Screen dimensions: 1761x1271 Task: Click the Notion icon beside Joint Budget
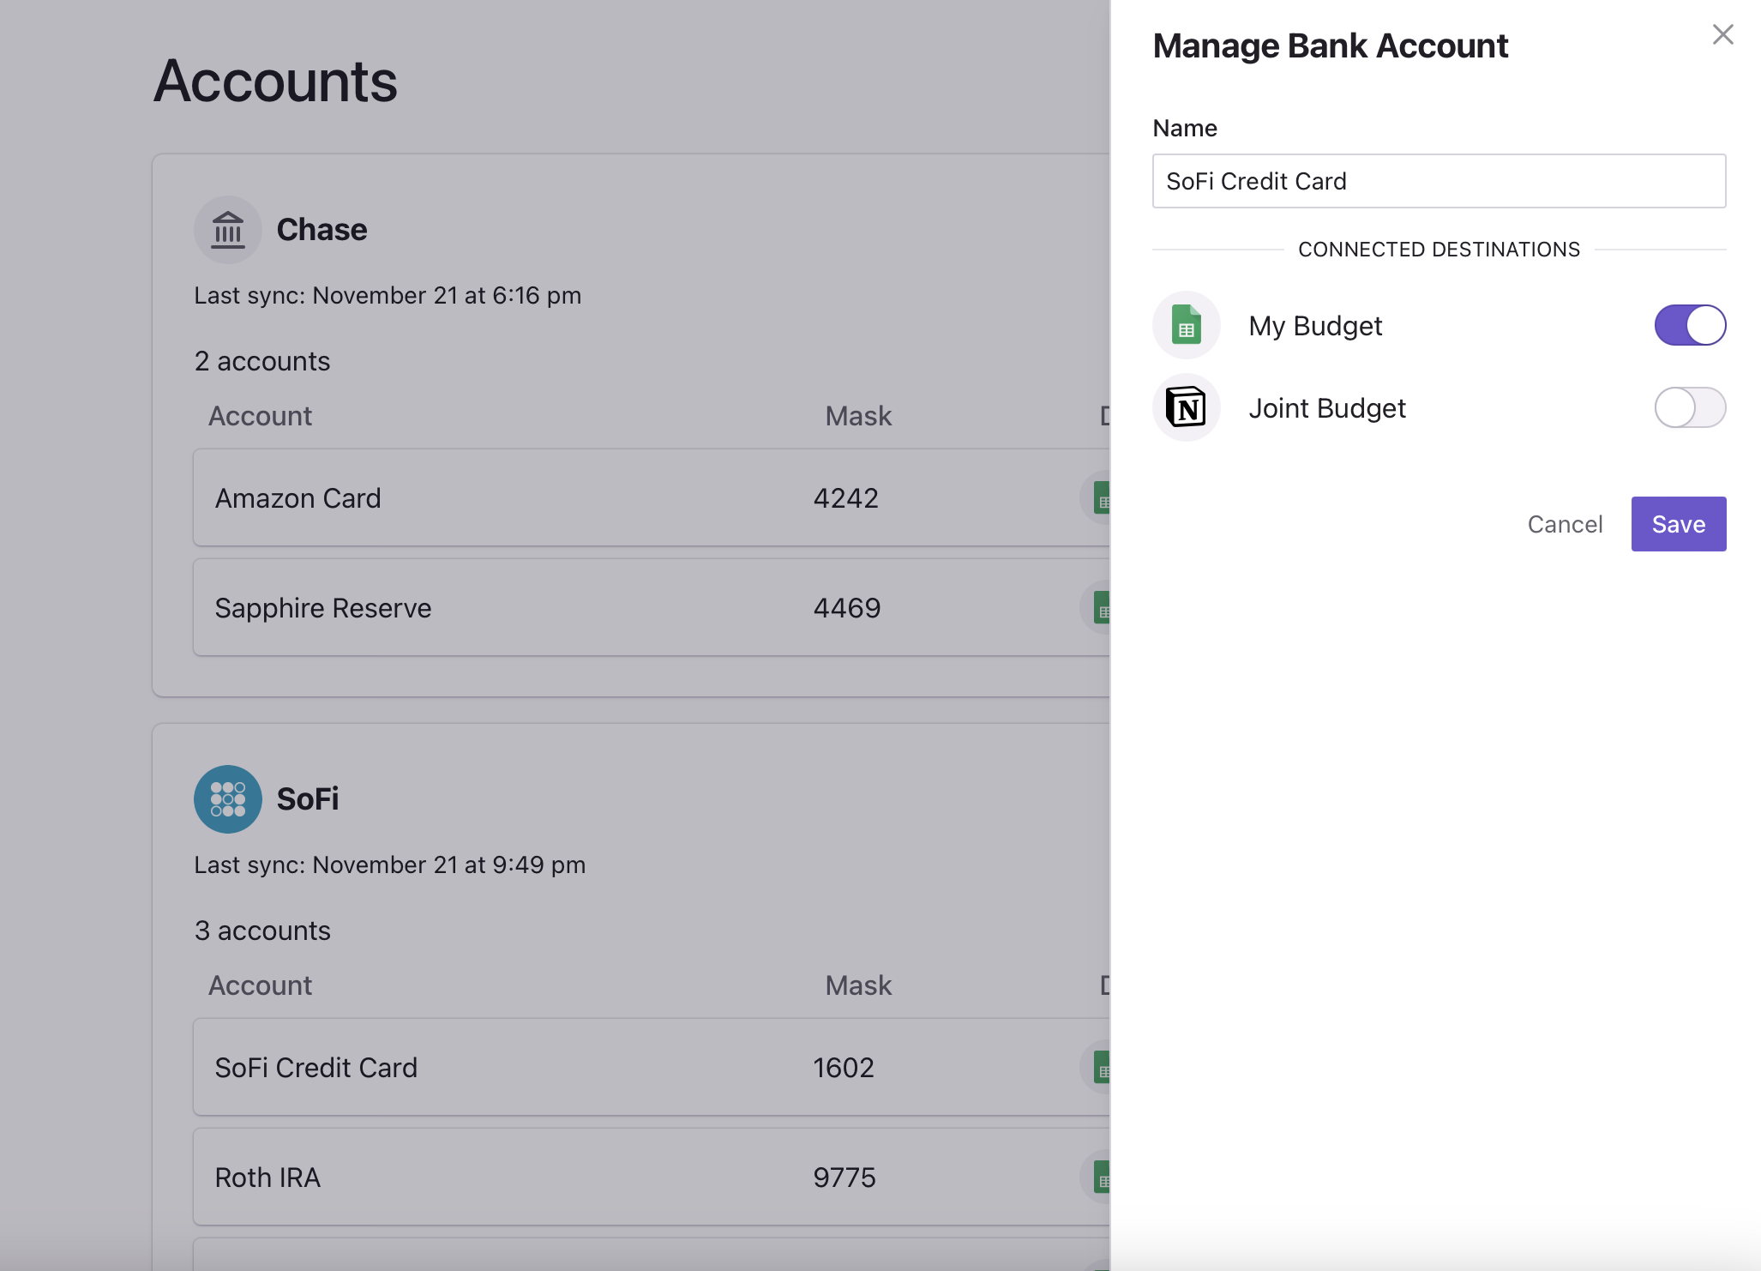point(1187,408)
